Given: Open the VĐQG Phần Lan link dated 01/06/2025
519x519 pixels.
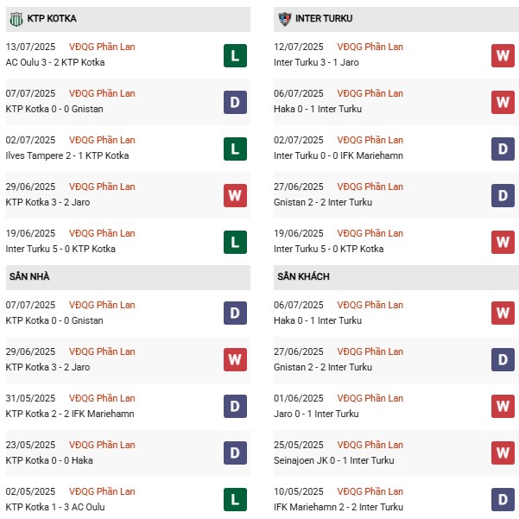Looking at the screenshot, I should coord(370,398).
